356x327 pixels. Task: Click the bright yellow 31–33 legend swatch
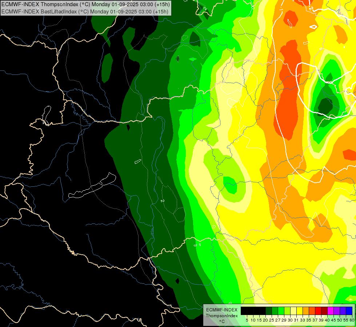pos(300,311)
